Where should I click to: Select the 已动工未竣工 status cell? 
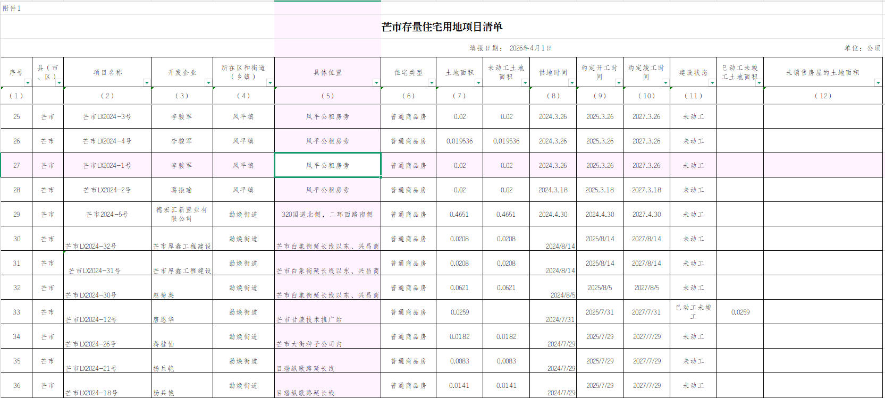pyautogui.click(x=693, y=312)
